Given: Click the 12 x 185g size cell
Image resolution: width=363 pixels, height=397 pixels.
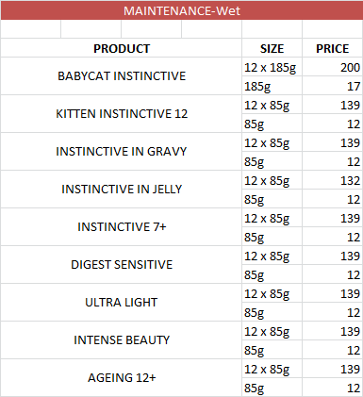Looking at the screenshot, I should (272, 67).
